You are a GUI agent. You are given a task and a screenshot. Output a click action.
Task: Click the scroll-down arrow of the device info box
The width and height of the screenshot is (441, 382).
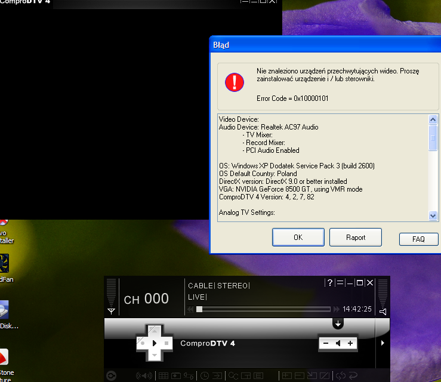tap(433, 216)
